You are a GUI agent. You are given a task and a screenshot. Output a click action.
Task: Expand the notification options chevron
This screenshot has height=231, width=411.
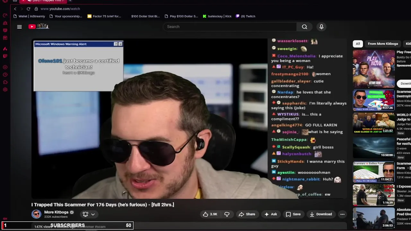tap(93, 214)
